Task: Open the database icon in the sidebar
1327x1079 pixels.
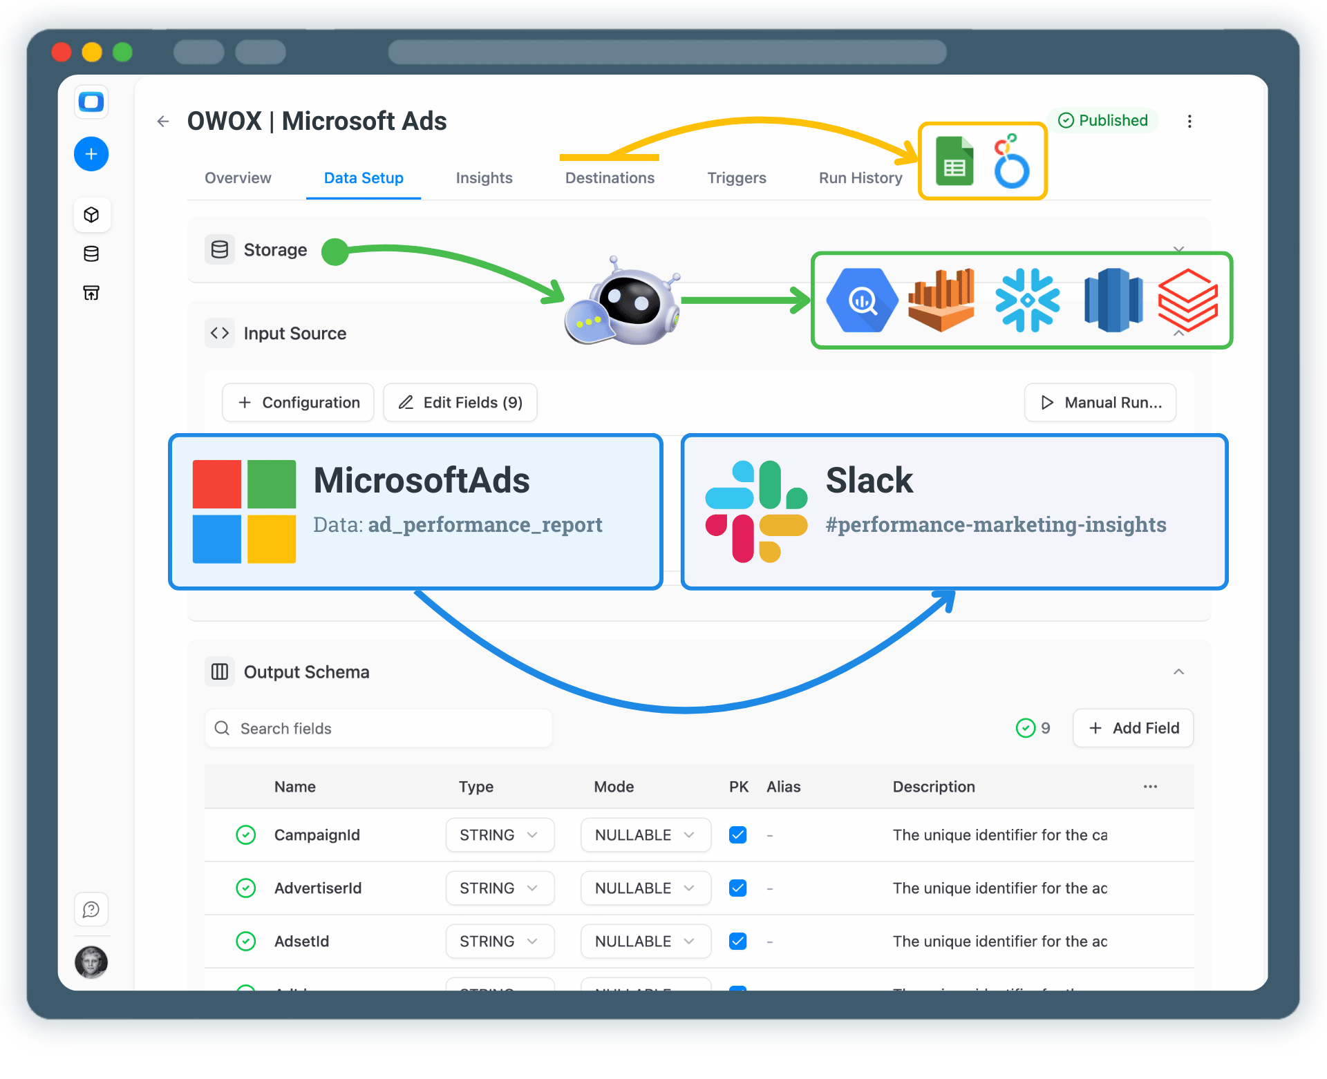Action: point(91,254)
